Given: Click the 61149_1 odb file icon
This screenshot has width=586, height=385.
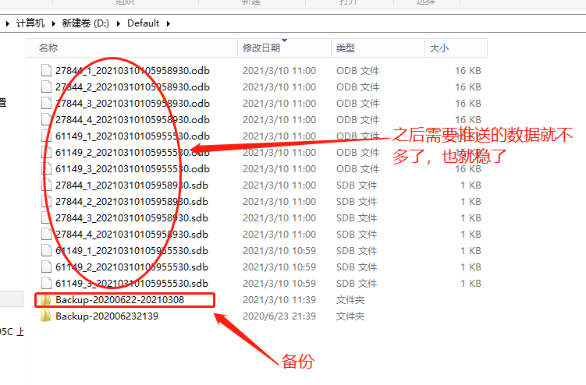Looking at the screenshot, I should [x=46, y=136].
